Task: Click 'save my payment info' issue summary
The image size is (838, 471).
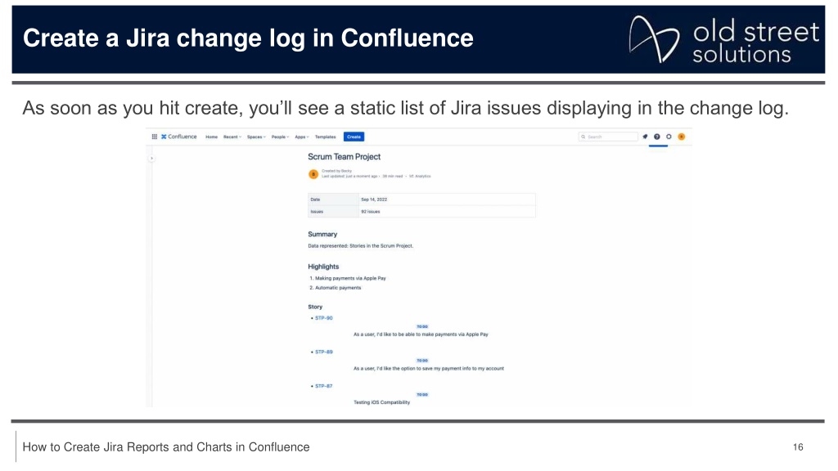Action: tap(429, 369)
